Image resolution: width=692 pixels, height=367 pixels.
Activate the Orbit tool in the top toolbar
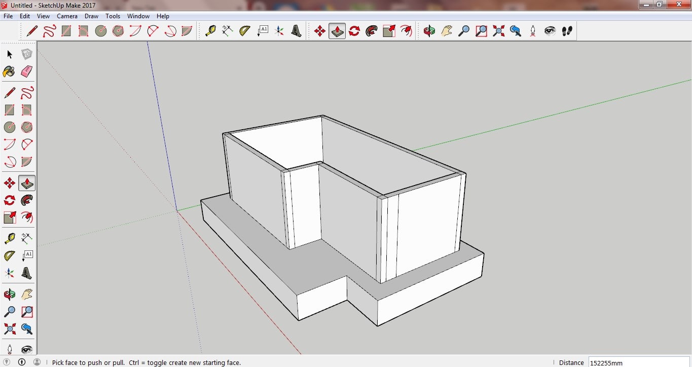pos(429,31)
